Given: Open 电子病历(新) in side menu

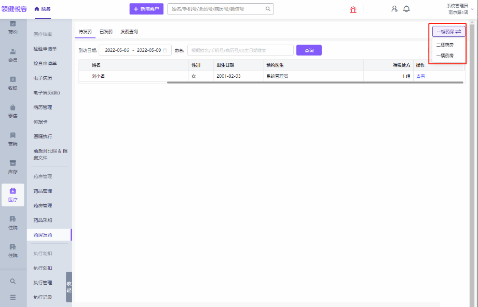Looking at the screenshot, I should click(x=47, y=93).
